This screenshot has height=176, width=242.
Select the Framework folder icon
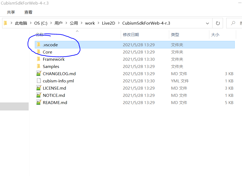tap(39, 59)
